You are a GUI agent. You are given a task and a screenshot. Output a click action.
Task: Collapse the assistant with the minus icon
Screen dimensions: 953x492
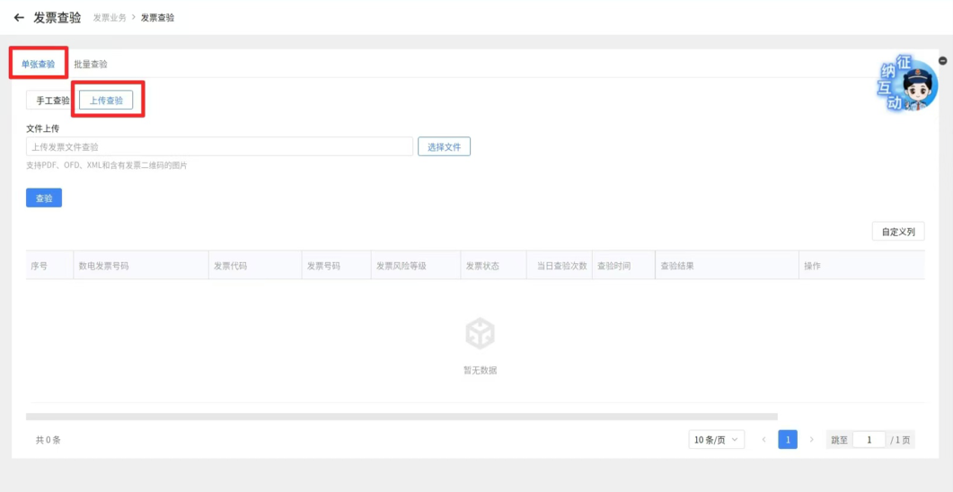click(x=942, y=61)
